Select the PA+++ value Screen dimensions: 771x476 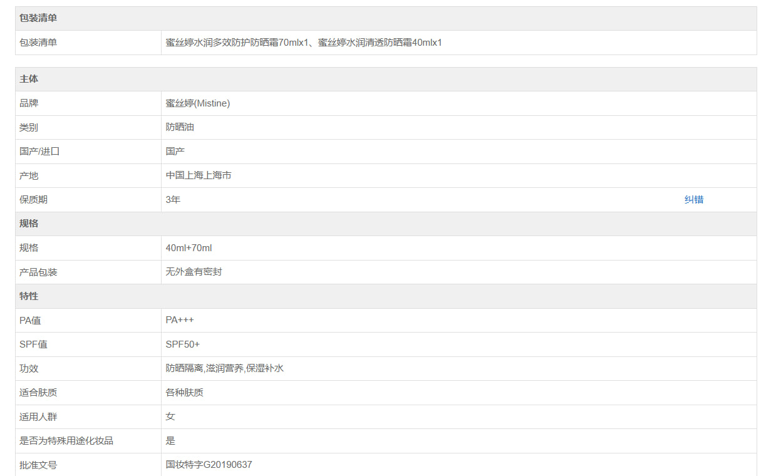180,320
